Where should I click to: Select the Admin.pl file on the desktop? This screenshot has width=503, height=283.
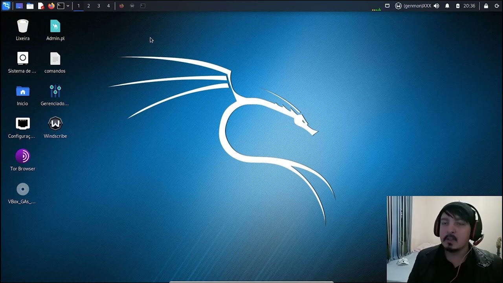click(x=55, y=30)
